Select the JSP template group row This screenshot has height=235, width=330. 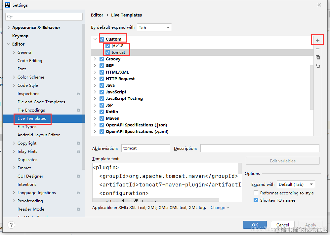coord(202,105)
